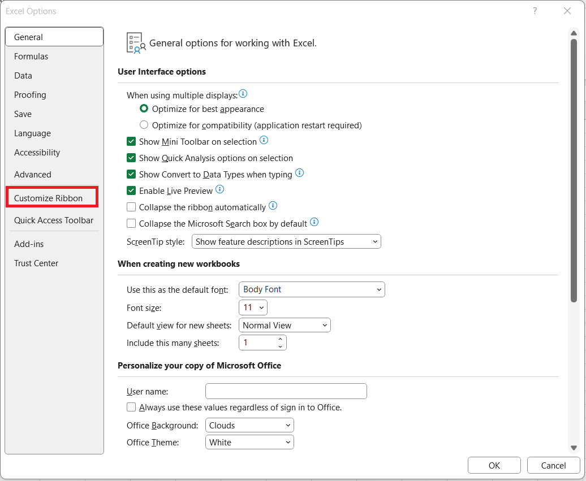Click info icon beside Enable Live Preview
The image size is (586, 481).
pyautogui.click(x=219, y=189)
